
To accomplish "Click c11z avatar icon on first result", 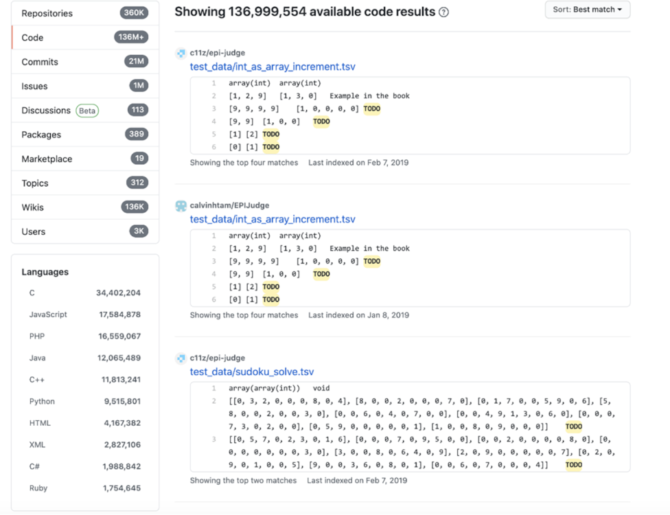I will click(181, 53).
